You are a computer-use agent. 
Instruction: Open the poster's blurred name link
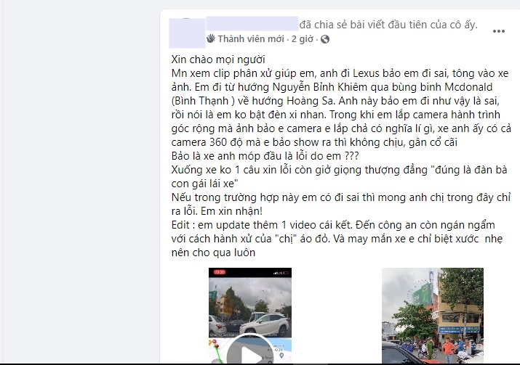point(252,23)
